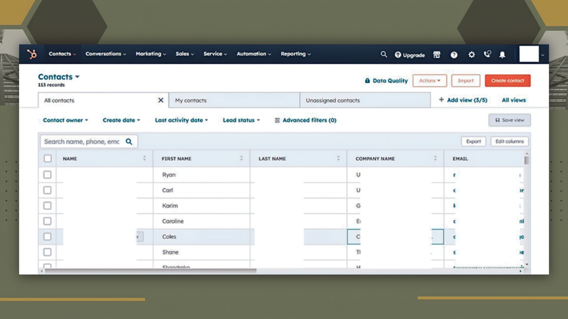Select the checkbox for Caroline's row

[x=47, y=221]
